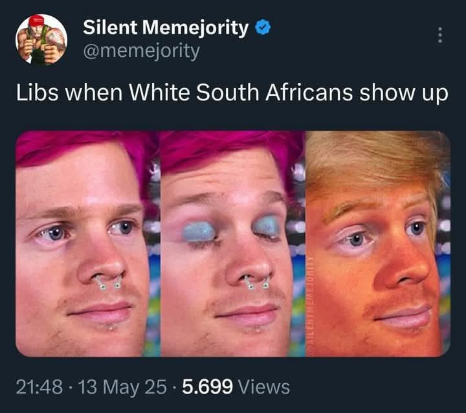Click the 5.699 view count number
This screenshot has width=466, height=413.
(208, 387)
